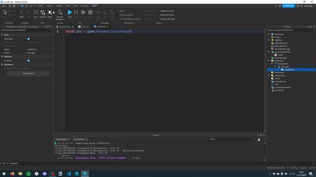This screenshot has height=177, width=316.
Task: Click the quick-access Play icon in title toolbar
Action: click(x=22, y=6)
